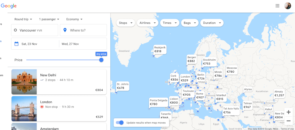Click the 2 stops text on New Delhi card
Image resolution: width=295 pixels, height=130 pixels.
tap(50, 80)
